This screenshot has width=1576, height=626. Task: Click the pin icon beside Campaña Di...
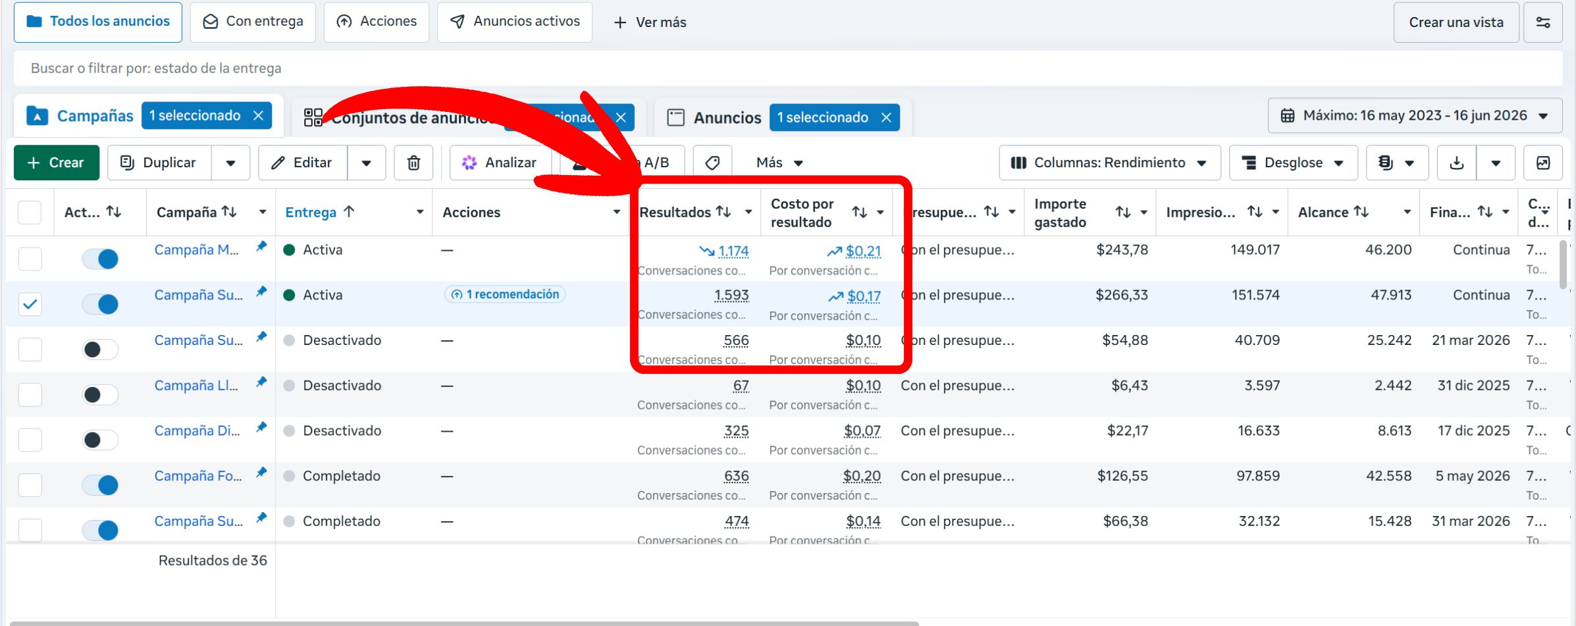click(261, 427)
